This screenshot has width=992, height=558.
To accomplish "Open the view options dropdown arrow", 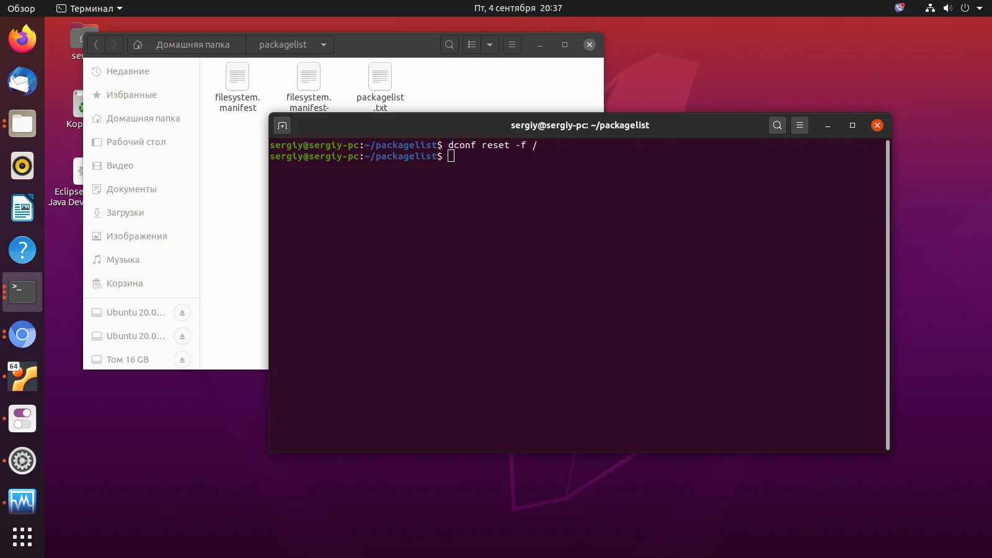I will [490, 45].
